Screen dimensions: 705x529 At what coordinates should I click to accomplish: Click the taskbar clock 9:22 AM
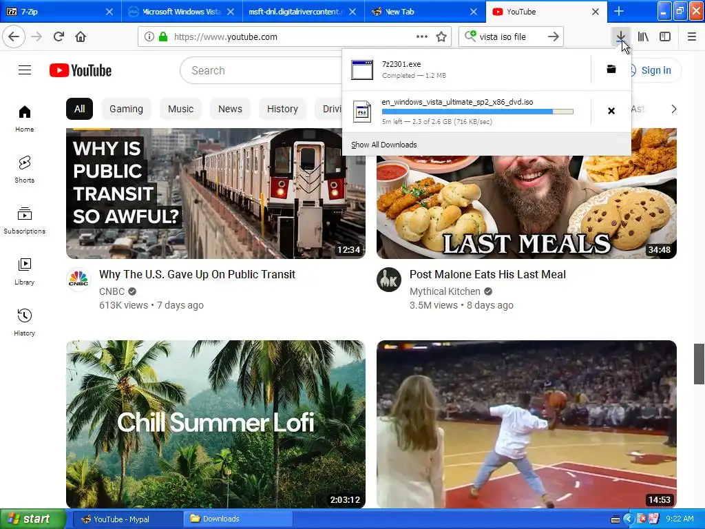coord(680,519)
